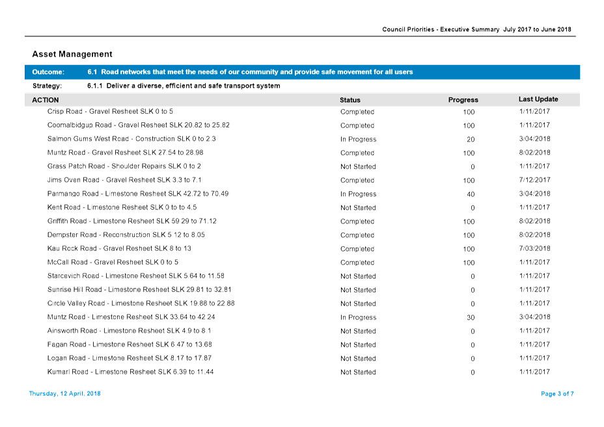Select Griffith Road - Limestone Resheet row
604x427 pixels.
tap(303, 221)
